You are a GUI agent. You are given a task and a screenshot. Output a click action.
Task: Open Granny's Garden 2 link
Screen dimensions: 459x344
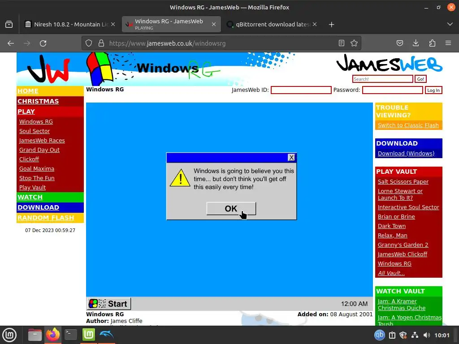(x=403, y=245)
